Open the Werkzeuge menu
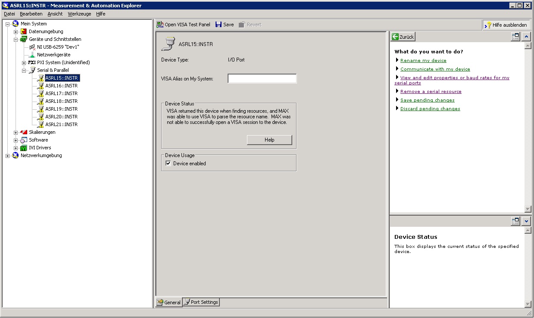 click(x=79, y=14)
